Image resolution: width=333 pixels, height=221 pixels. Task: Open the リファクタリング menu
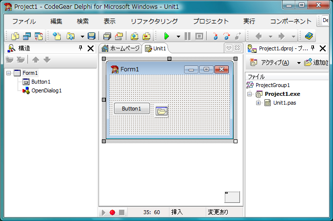pyautogui.click(x=154, y=21)
